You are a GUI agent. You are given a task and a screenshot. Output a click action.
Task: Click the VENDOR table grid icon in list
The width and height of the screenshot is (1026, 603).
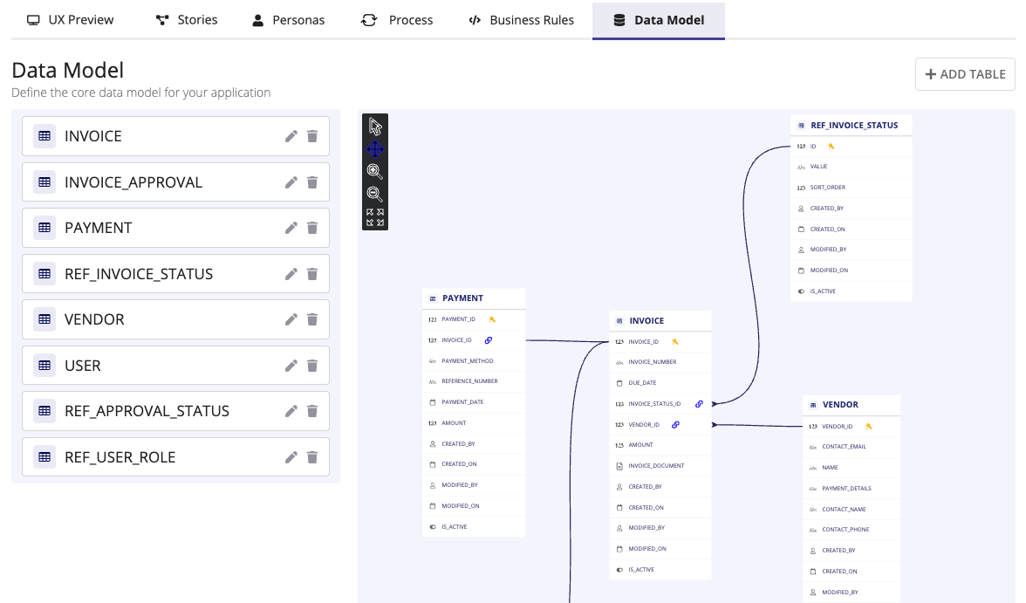click(44, 319)
